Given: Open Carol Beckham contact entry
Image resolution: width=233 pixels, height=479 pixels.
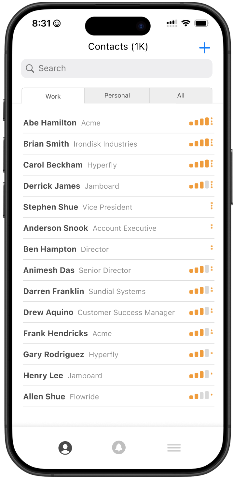Looking at the screenshot, I should coord(53,165).
